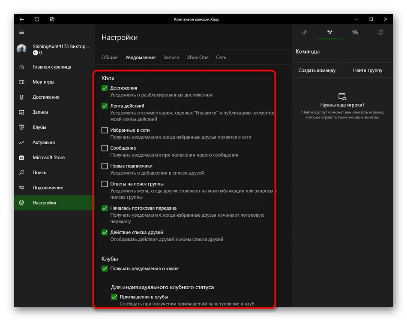
Task: Open the ShiningAunt4173 profile avatar
Action: (x=21, y=49)
